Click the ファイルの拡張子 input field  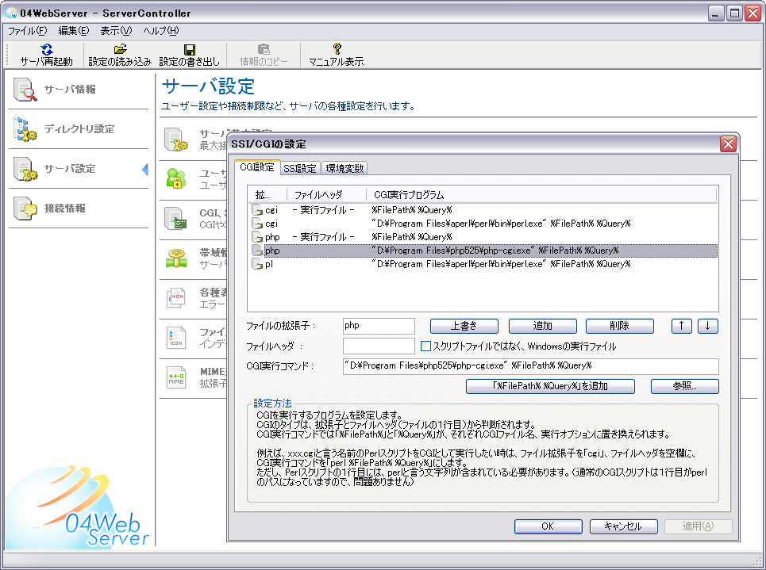379,326
